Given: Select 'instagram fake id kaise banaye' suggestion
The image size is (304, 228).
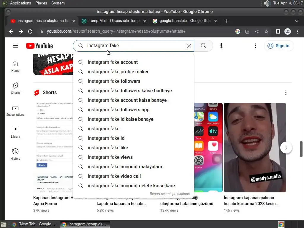Looking at the screenshot, I should click(x=133, y=119).
